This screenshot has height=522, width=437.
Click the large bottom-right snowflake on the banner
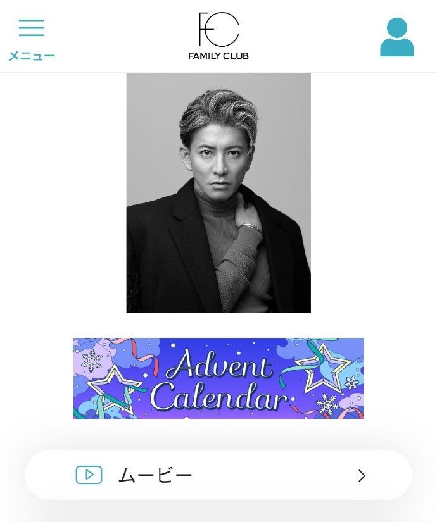click(327, 404)
